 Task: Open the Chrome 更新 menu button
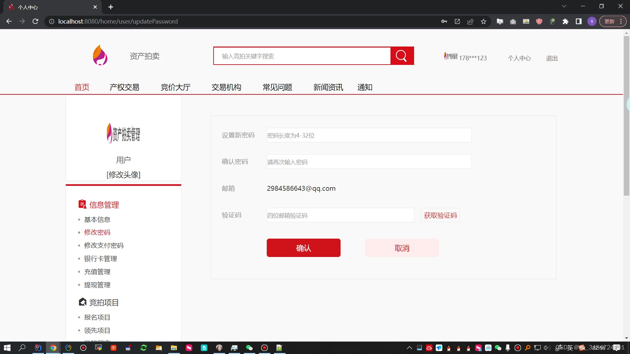pyautogui.click(x=613, y=21)
